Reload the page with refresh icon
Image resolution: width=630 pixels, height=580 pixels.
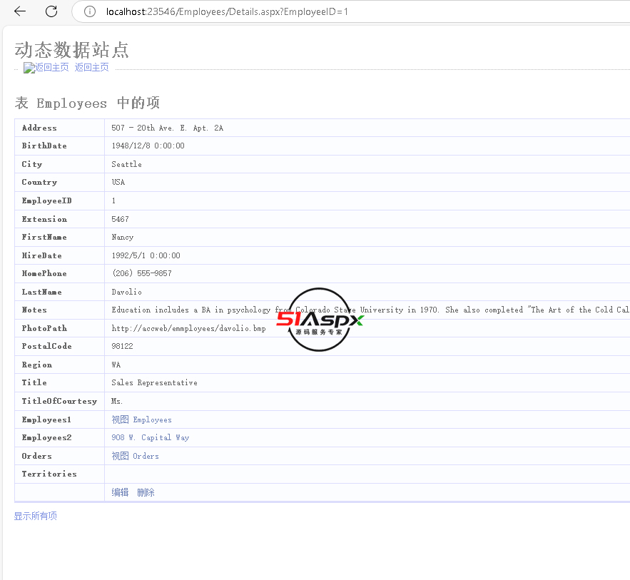pyautogui.click(x=51, y=11)
